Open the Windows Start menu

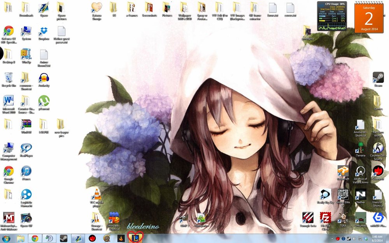point(6,238)
